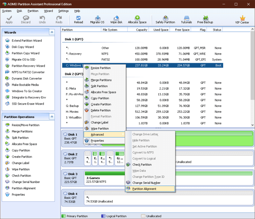
Task: Collapse the Wizards panel
Action: [x=52, y=32]
